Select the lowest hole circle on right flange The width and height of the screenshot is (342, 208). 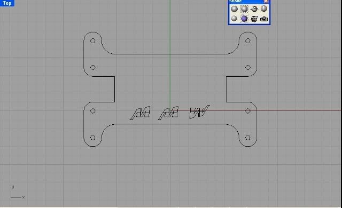click(x=248, y=138)
